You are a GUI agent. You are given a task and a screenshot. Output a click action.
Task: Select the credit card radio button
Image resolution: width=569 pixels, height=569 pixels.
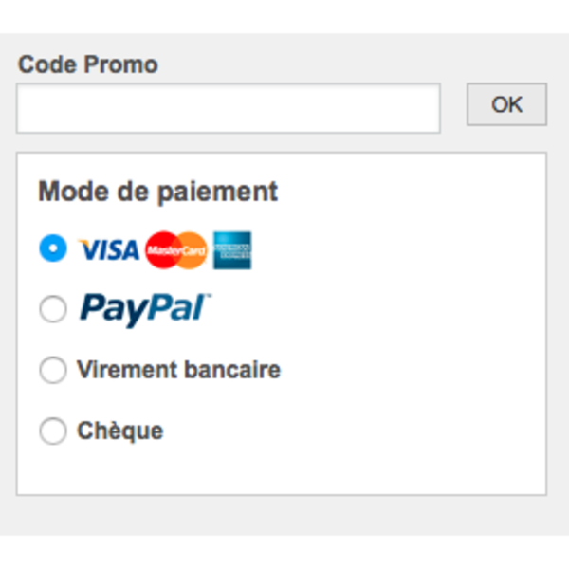pos(53,248)
